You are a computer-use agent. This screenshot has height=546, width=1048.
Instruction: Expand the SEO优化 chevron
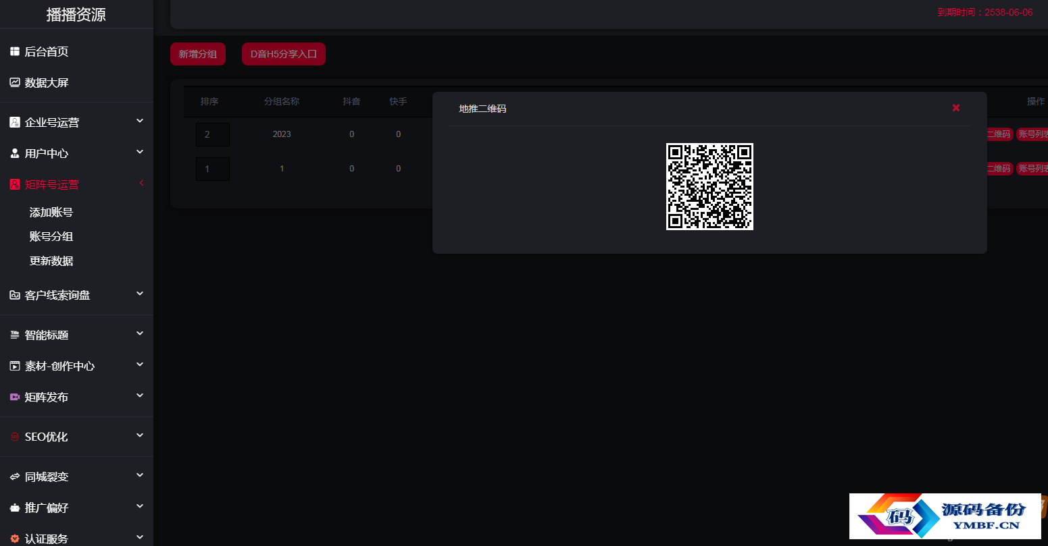[x=140, y=435]
